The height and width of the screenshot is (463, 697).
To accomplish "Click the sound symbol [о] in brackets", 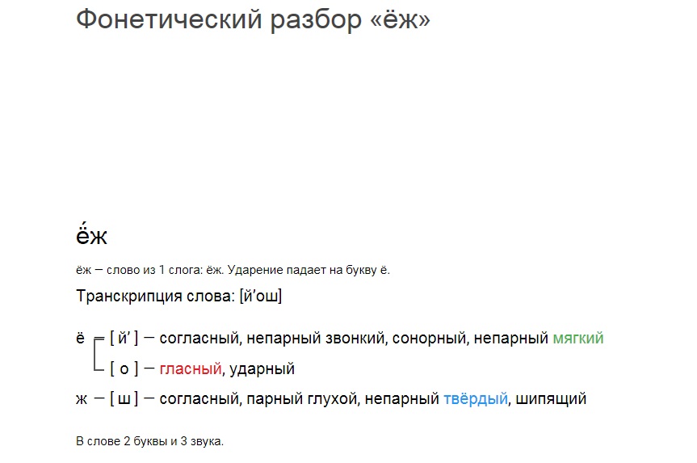I will point(124,368).
